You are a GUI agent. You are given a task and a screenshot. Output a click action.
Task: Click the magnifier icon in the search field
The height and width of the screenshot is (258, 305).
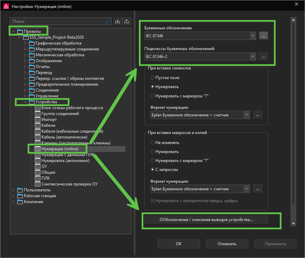click(107, 21)
